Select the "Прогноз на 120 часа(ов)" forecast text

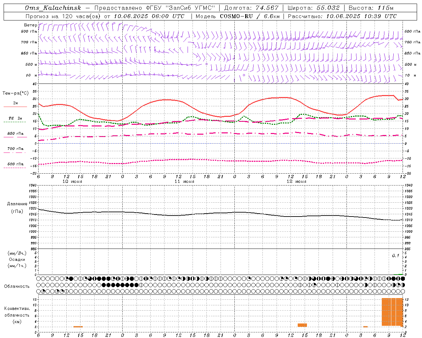63,16
